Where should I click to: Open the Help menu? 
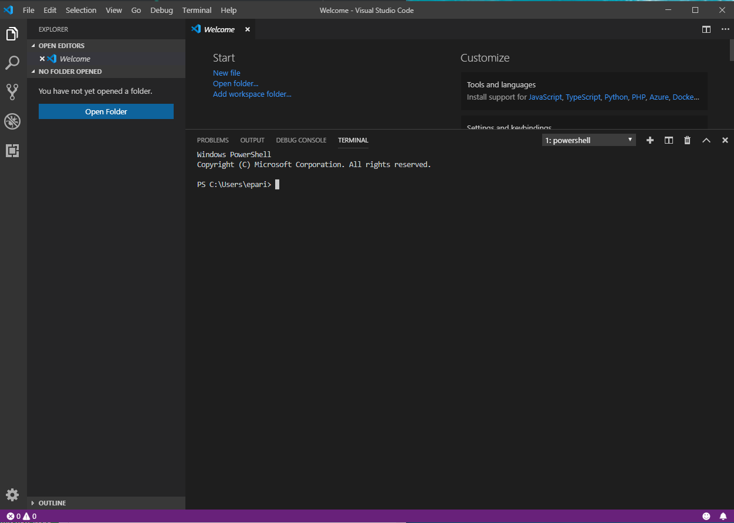229,10
